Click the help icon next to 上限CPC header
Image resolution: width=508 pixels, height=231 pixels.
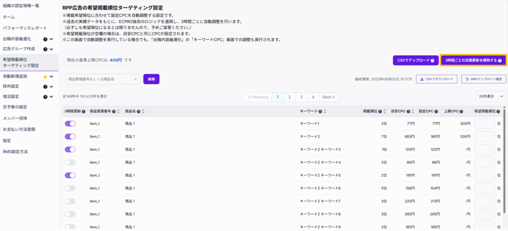(x=461, y=112)
